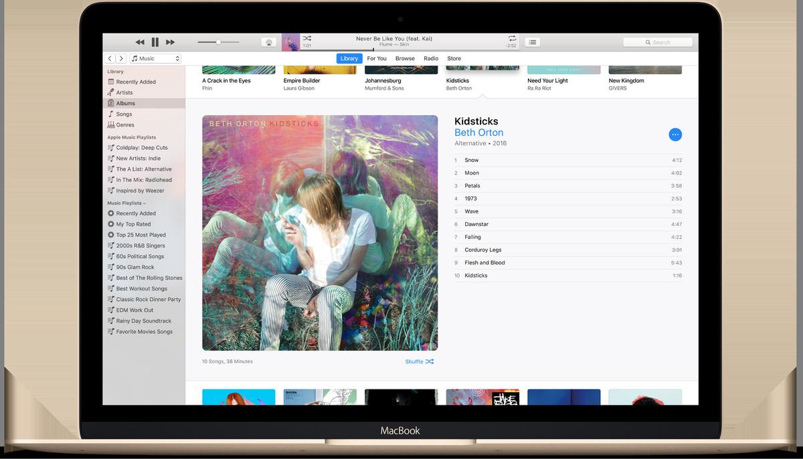This screenshot has width=803, height=459.
Task: Open the AirPlay output button
Action: (x=268, y=42)
